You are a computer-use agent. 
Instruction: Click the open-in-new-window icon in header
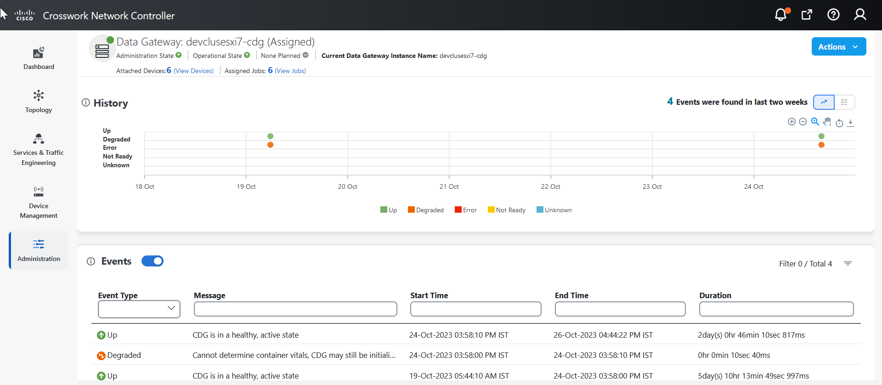[807, 15]
